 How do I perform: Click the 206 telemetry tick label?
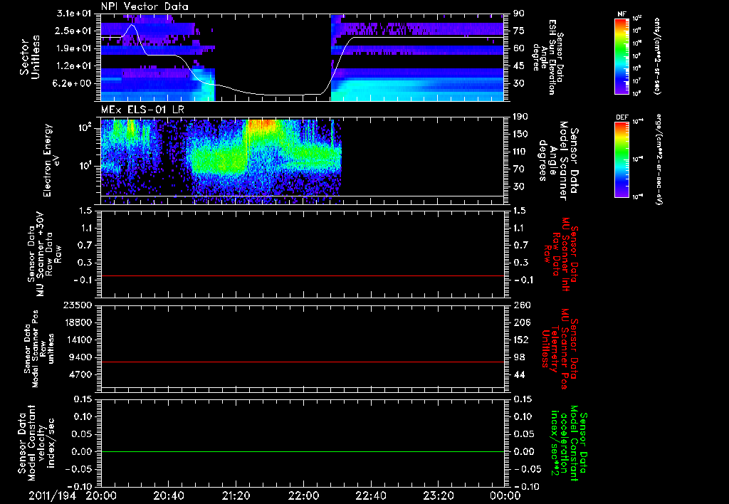point(521,322)
